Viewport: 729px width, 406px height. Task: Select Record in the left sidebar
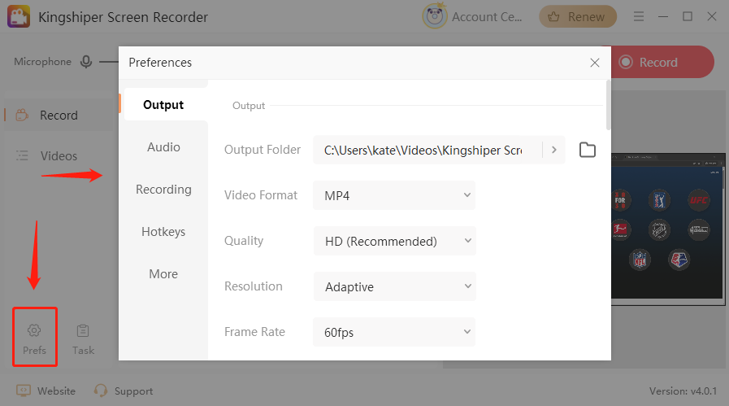(x=59, y=115)
